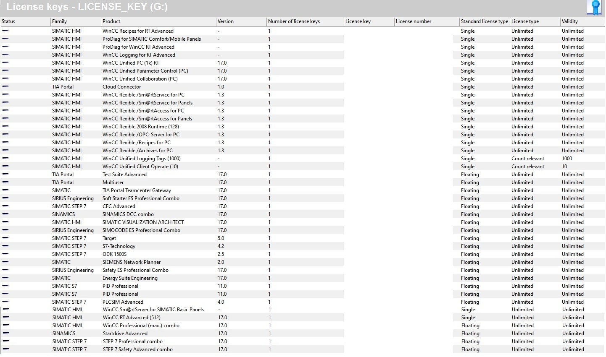Image resolution: width=606 pixels, height=357 pixels.
Task: Click WinCC Logging for RT Advanced product name
Action: click(x=139, y=55)
